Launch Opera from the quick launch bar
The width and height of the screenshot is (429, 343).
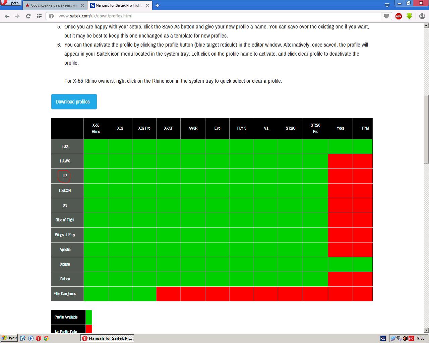click(39, 338)
